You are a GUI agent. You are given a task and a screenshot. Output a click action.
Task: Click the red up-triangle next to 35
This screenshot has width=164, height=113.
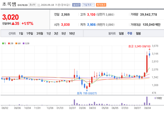(x=13, y=24)
